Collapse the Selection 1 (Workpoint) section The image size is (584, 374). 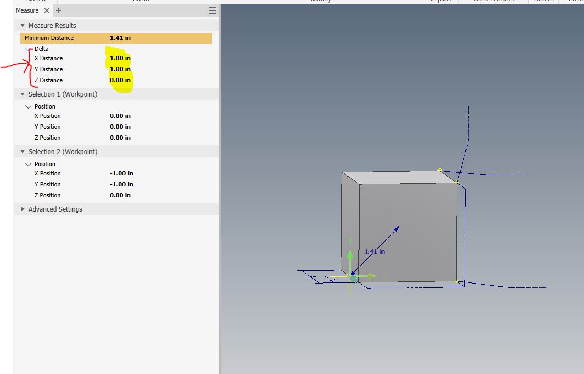tap(23, 94)
